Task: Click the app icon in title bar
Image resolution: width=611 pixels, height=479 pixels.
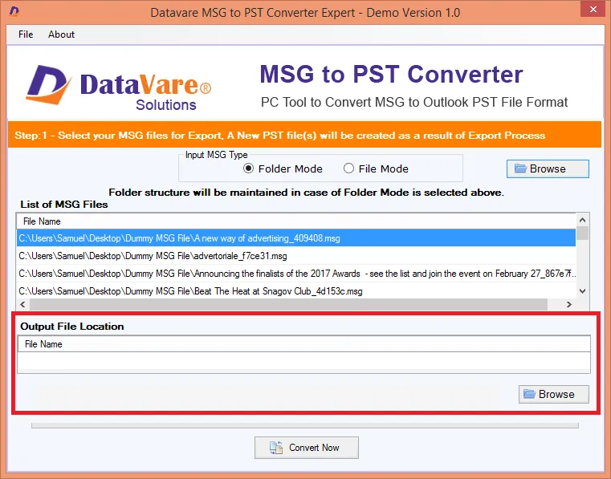Action: click(x=14, y=11)
